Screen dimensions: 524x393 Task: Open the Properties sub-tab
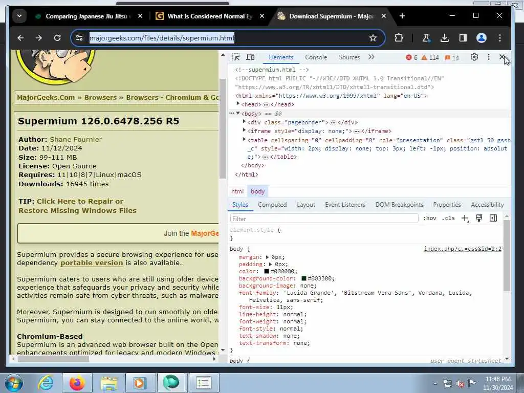tap(447, 205)
